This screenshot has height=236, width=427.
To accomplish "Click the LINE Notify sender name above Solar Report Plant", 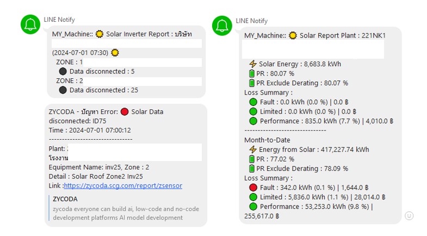I will (x=251, y=21).
